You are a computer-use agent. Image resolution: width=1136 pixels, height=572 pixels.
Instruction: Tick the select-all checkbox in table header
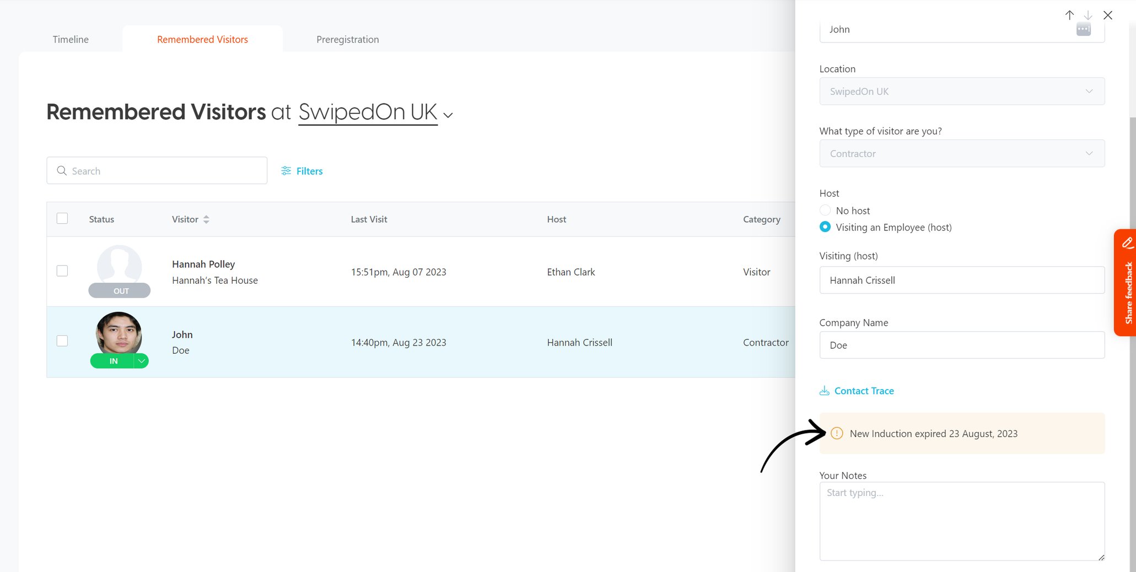pyautogui.click(x=62, y=218)
